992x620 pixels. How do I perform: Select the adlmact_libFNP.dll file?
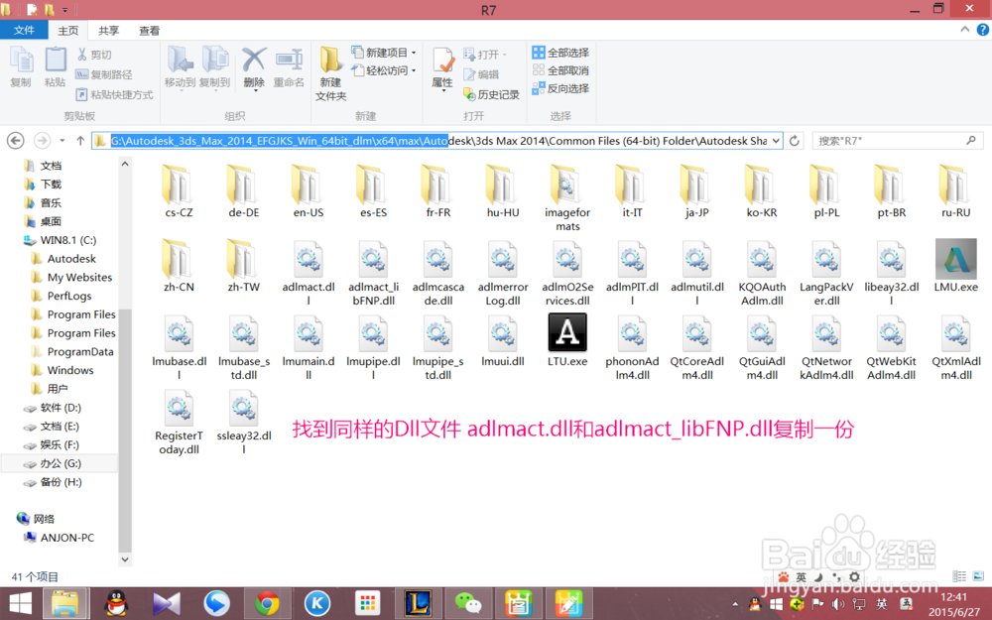[373, 273]
